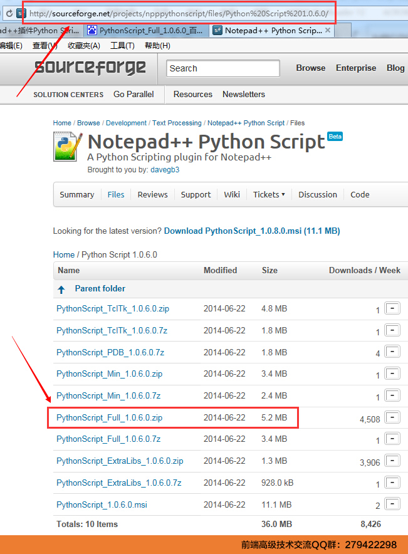Switch to the Notepad++ Python Script tab

pyautogui.click(x=273, y=30)
